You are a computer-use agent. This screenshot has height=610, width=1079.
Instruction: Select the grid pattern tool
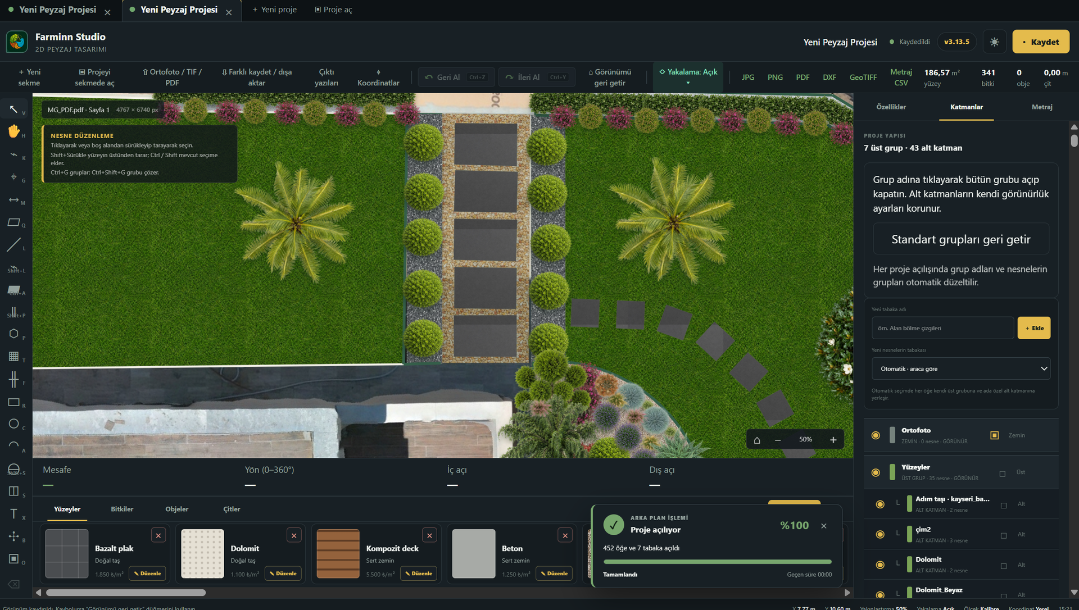tap(14, 356)
